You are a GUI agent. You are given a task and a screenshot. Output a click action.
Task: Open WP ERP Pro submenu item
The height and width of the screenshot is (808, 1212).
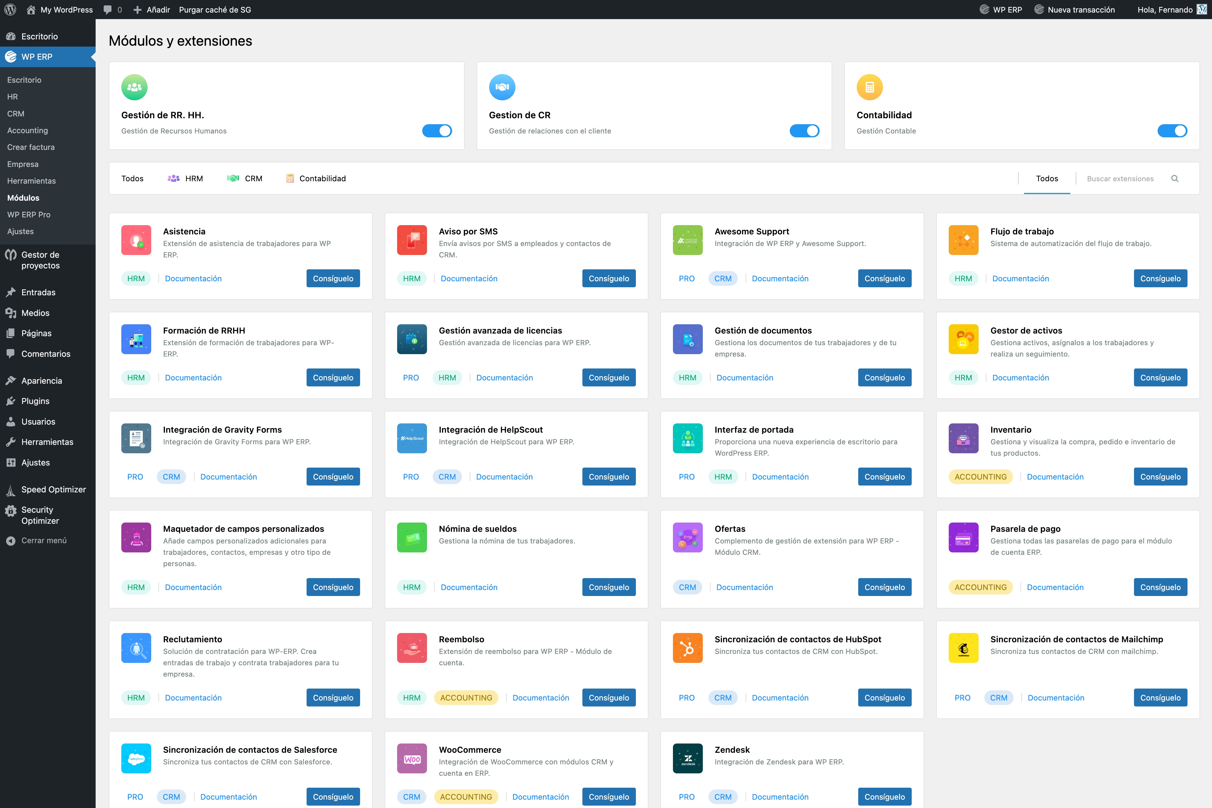(x=29, y=214)
